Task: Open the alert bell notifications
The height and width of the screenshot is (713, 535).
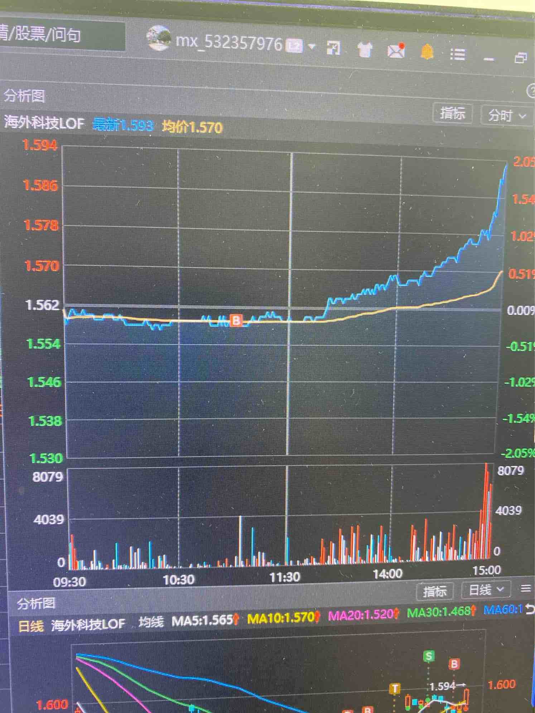Action: (427, 52)
